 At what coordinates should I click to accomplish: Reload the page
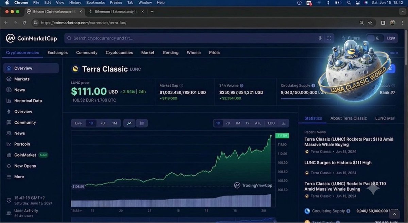point(24,23)
